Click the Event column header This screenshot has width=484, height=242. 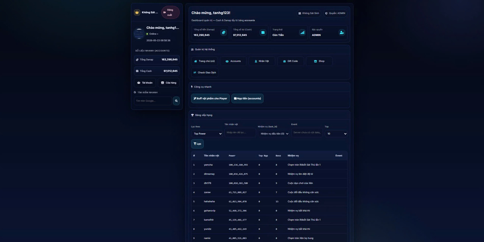tap(339, 156)
